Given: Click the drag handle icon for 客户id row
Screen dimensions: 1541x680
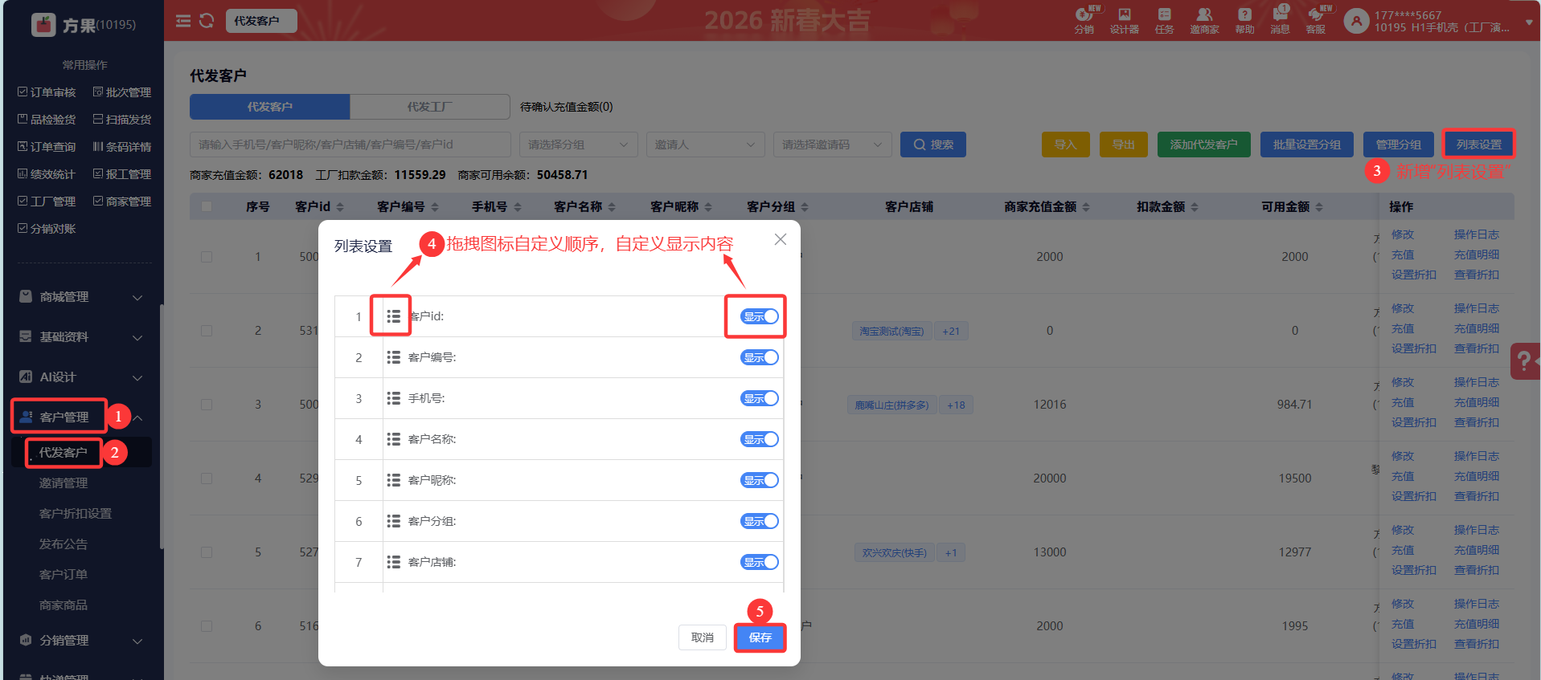Looking at the screenshot, I should point(393,316).
